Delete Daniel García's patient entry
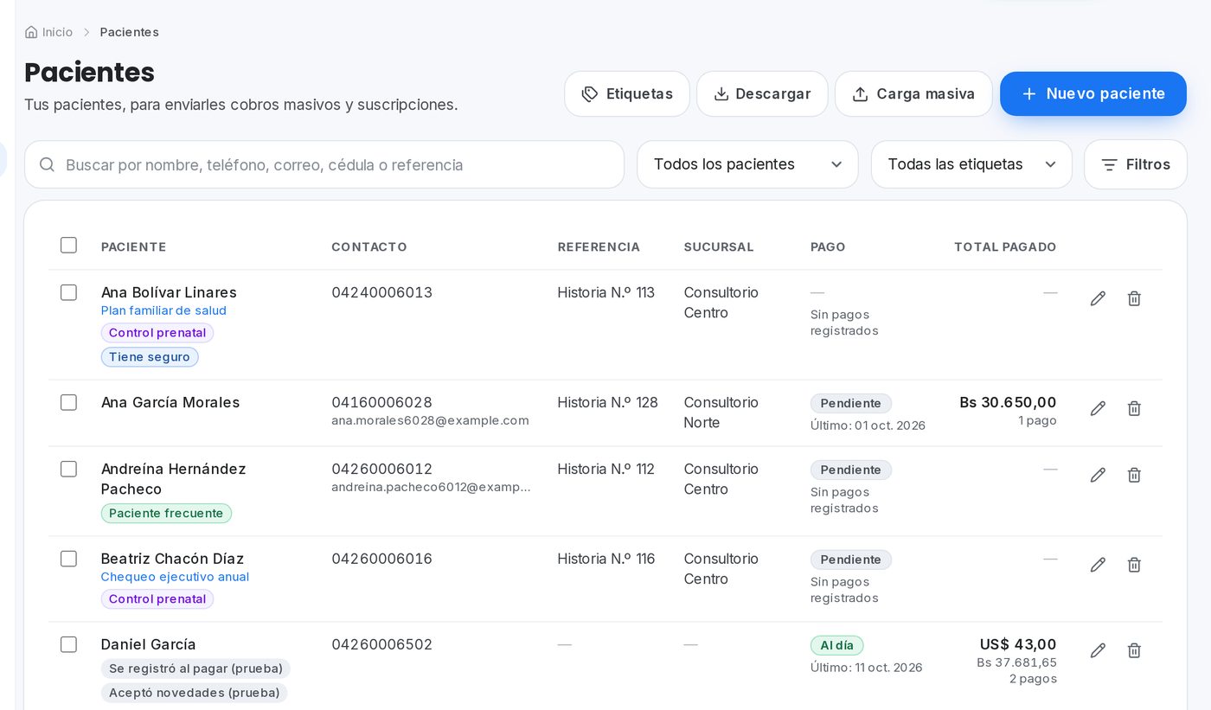Screen dimensions: 1211x710 pos(1134,650)
